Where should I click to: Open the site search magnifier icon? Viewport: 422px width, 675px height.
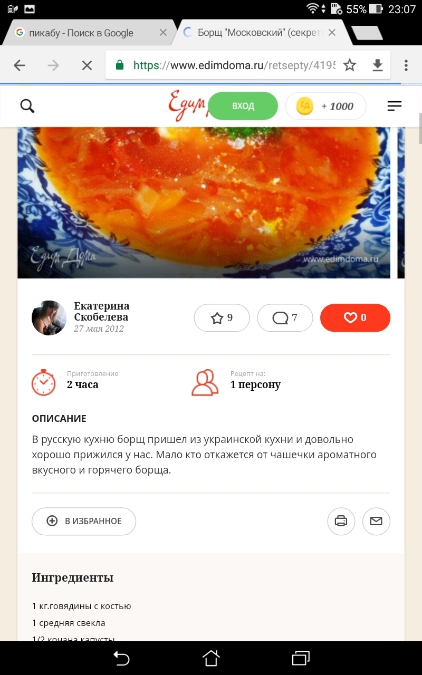[x=27, y=106]
